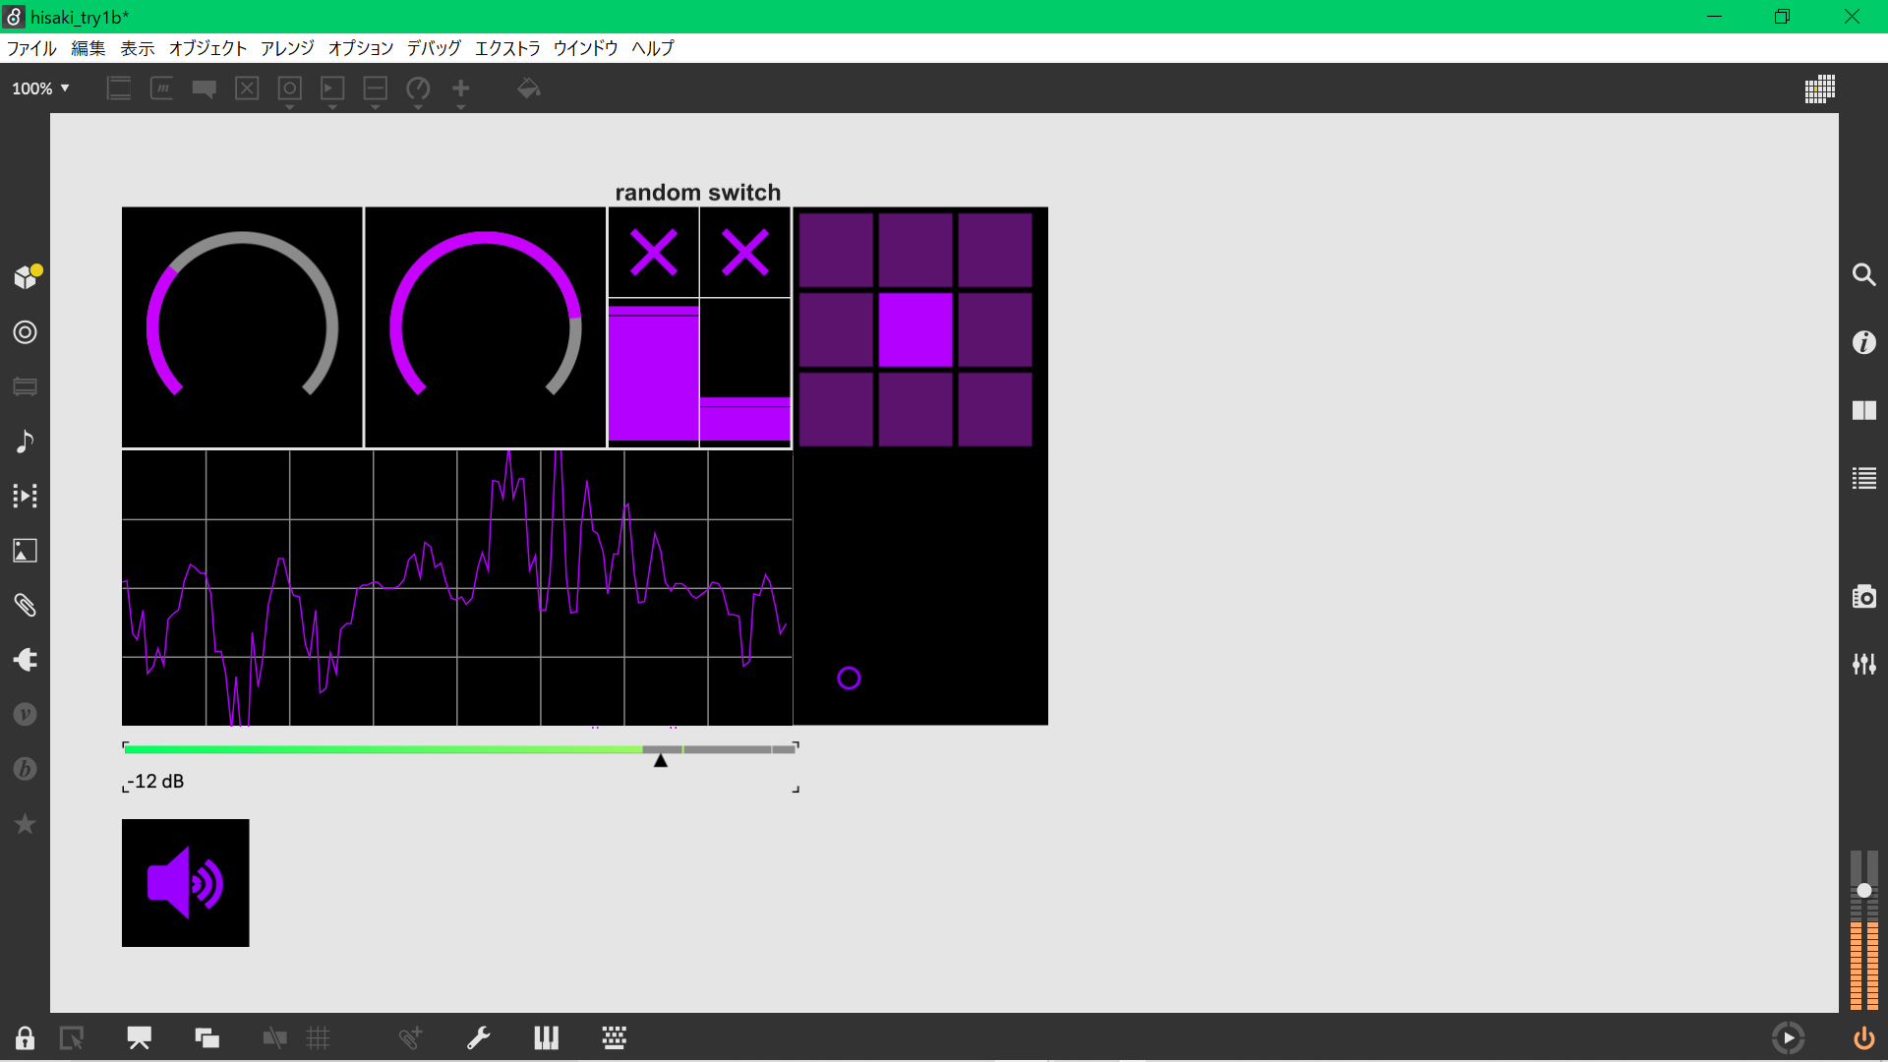Screen dimensions: 1888x1062
Task: Open the Max Console search icon
Action: (x=1863, y=274)
